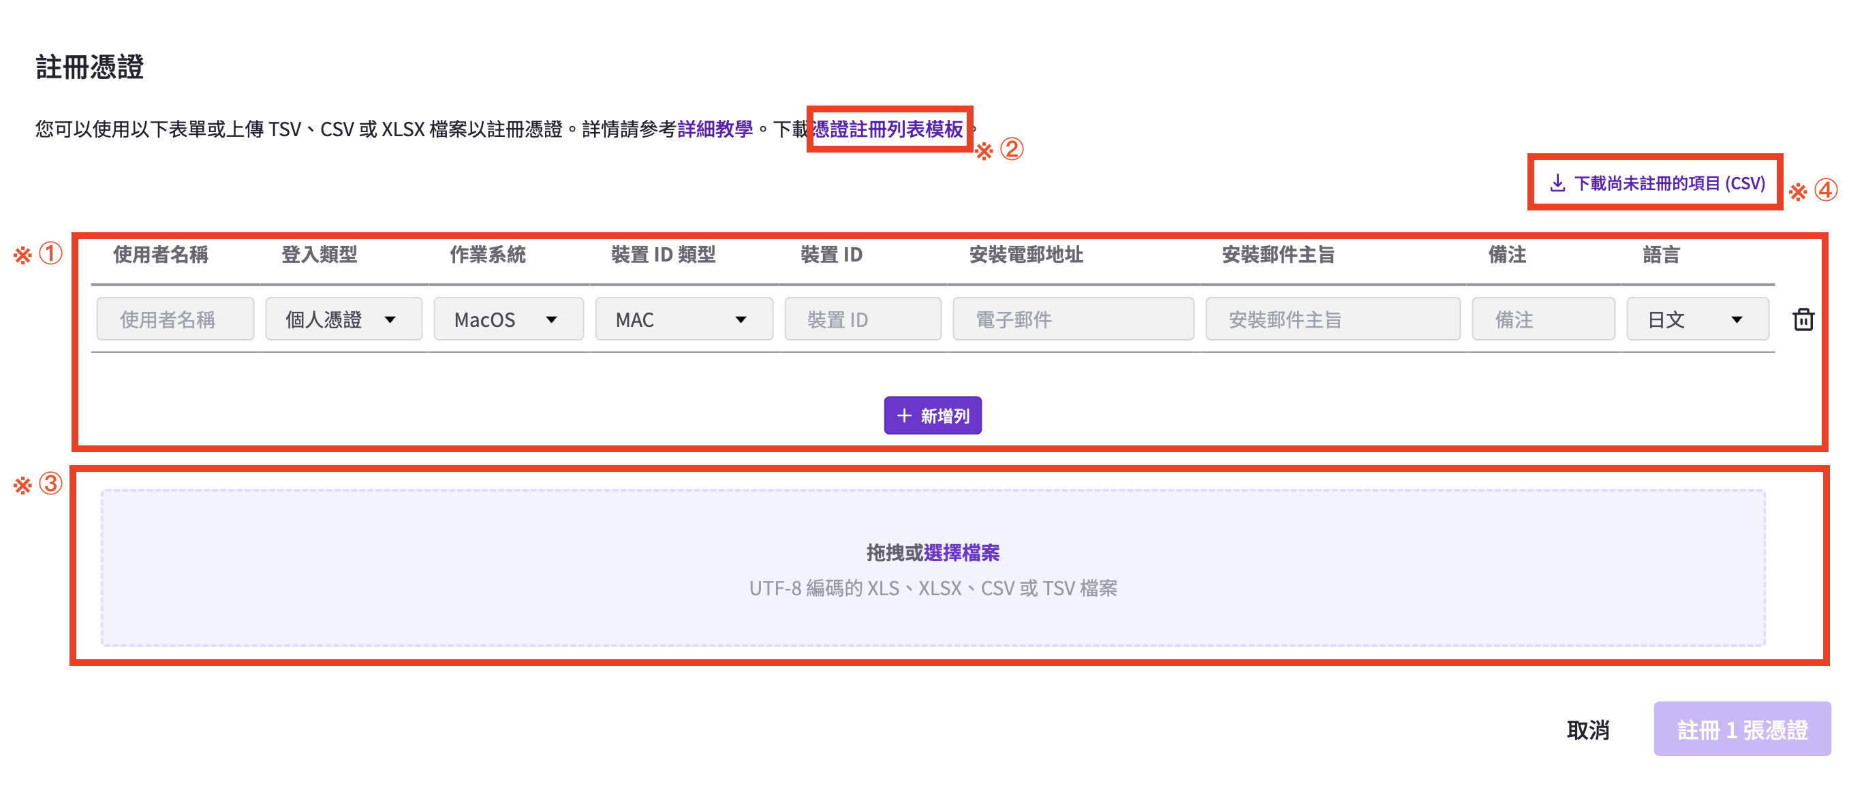
Task: Delete the certificate row using trash icon
Action: [1803, 319]
